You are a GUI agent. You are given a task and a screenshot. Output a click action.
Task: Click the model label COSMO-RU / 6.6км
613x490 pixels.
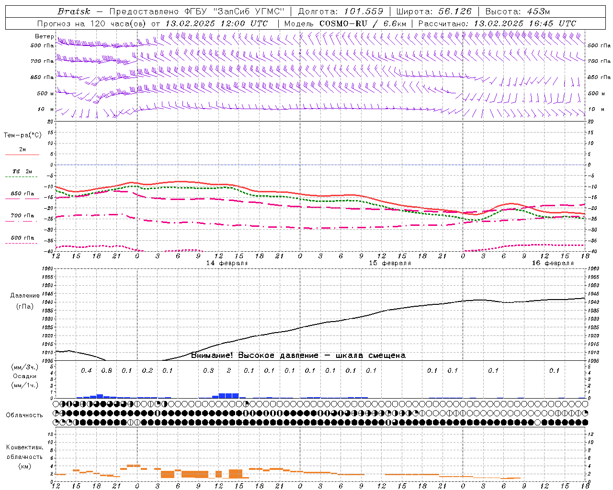pos(363,23)
